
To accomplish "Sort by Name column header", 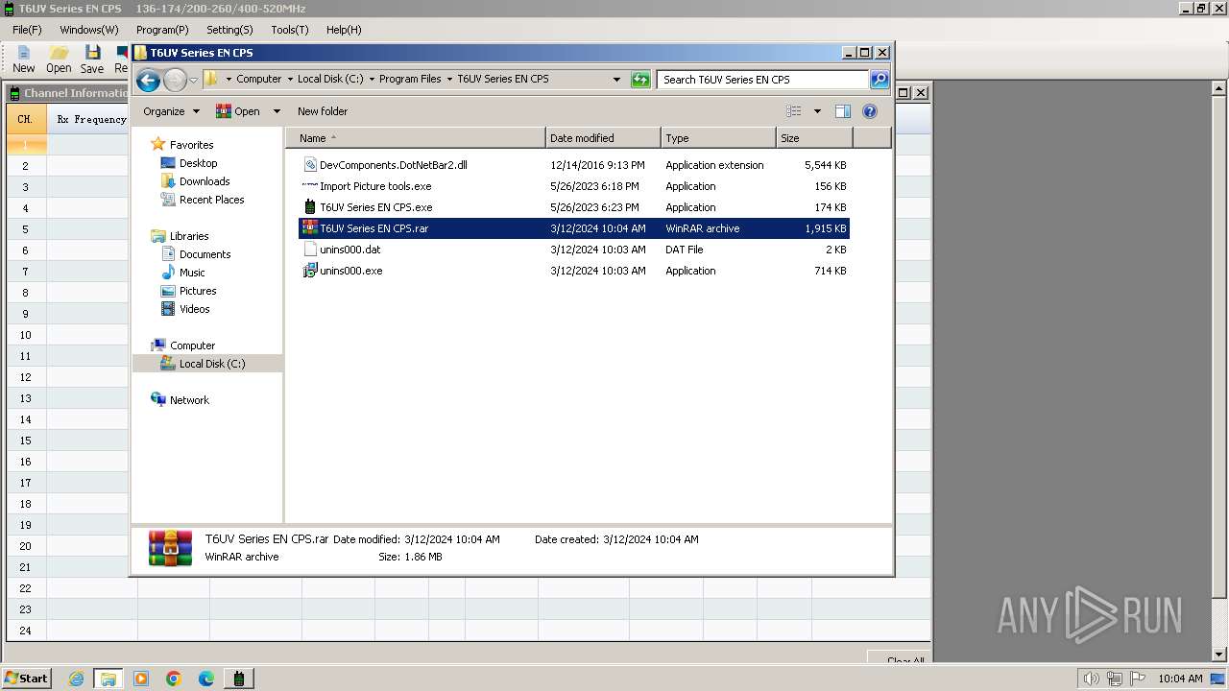I will pyautogui.click(x=416, y=138).
